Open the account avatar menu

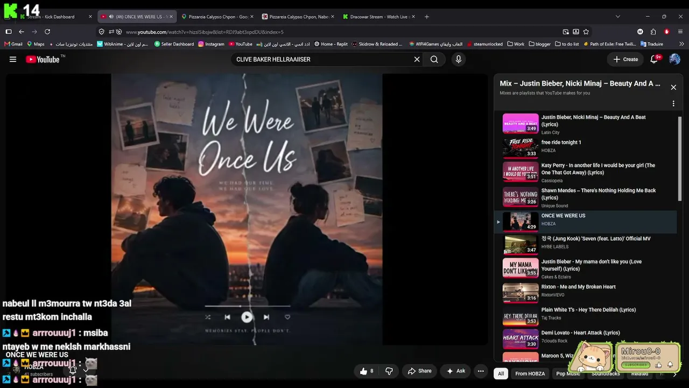coord(674,59)
